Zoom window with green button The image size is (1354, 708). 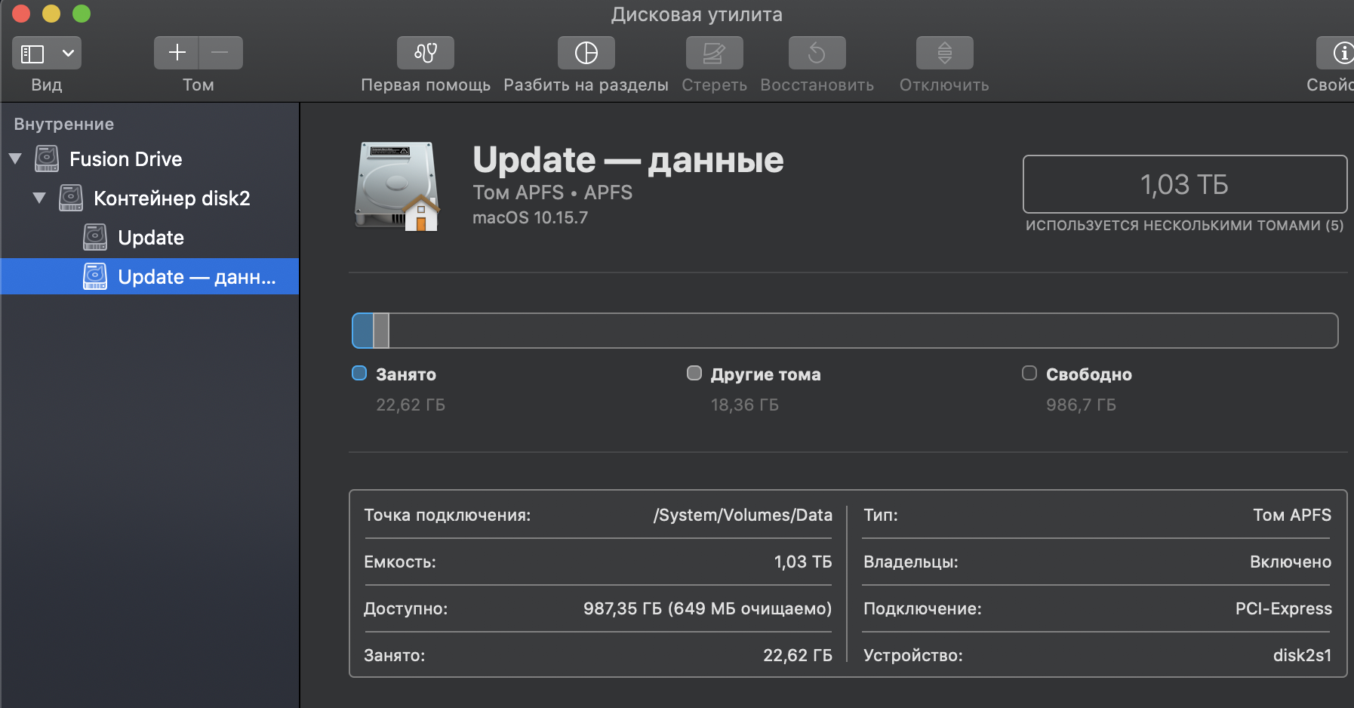pos(81,14)
